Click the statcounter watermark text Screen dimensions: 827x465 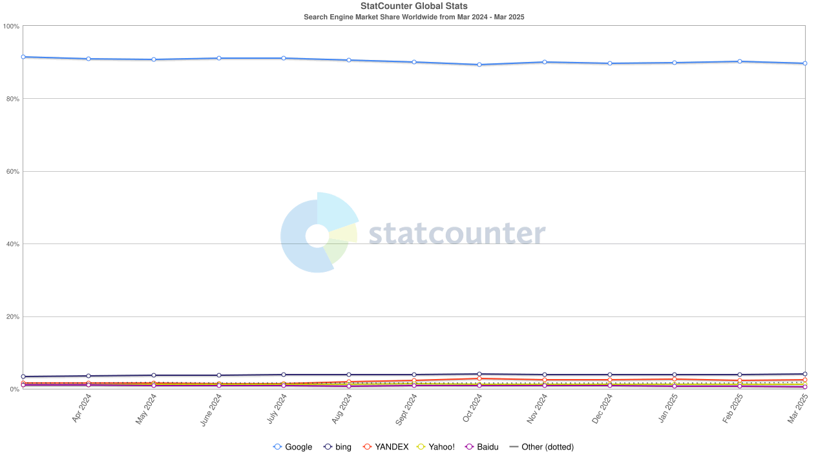coord(457,234)
